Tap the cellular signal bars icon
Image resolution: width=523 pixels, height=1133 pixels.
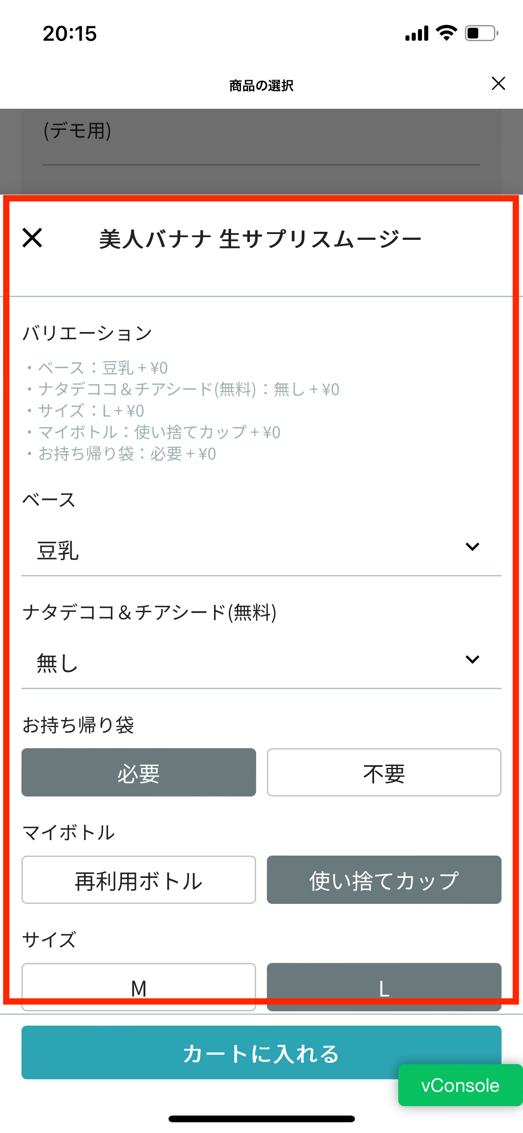(x=417, y=33)
